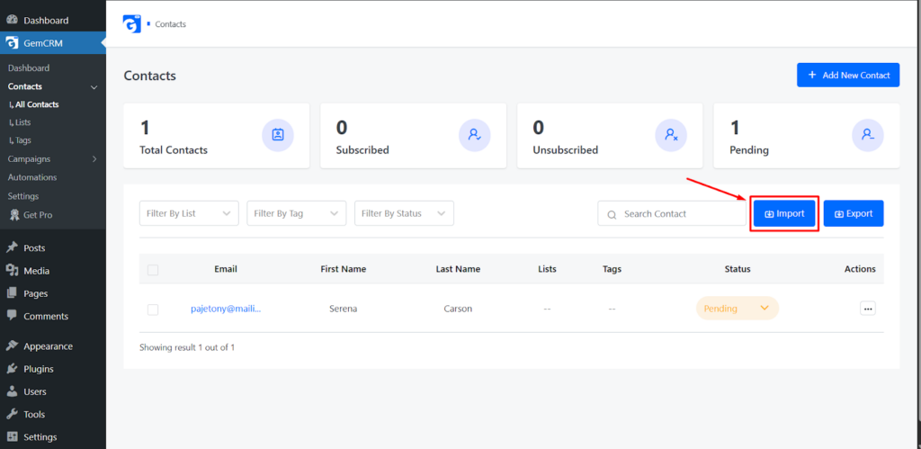Viewport: 921px width, 449px height.
Task: Open the pajetony@maili... email link
Action: coord(226,308)
